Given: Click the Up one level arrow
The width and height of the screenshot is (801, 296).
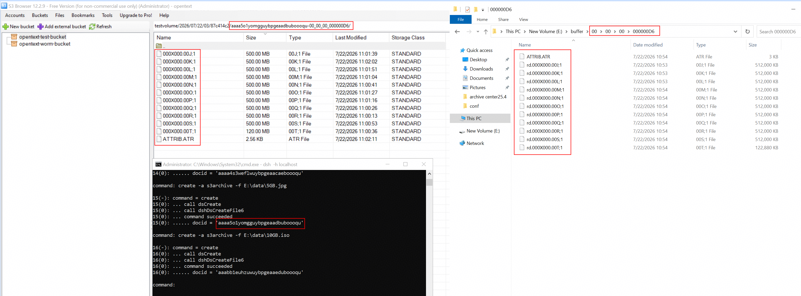Looking at the screenshot, I should [x=486, y=31].
